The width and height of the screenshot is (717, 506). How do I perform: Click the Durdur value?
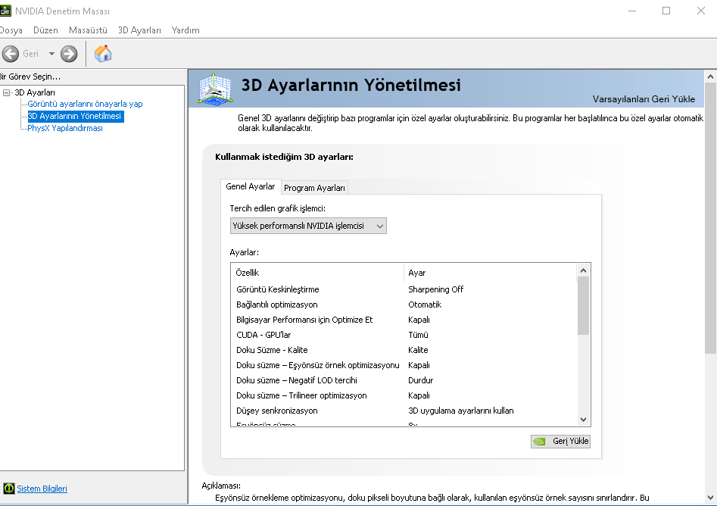(421, 380)
